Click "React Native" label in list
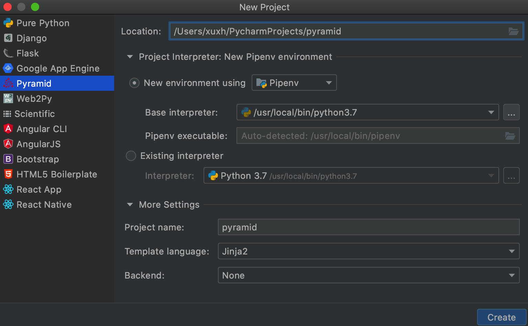This screenshot has height=326, width=528. coord(44,205)
